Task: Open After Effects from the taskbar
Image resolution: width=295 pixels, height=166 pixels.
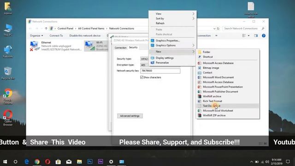Action: 100,161
